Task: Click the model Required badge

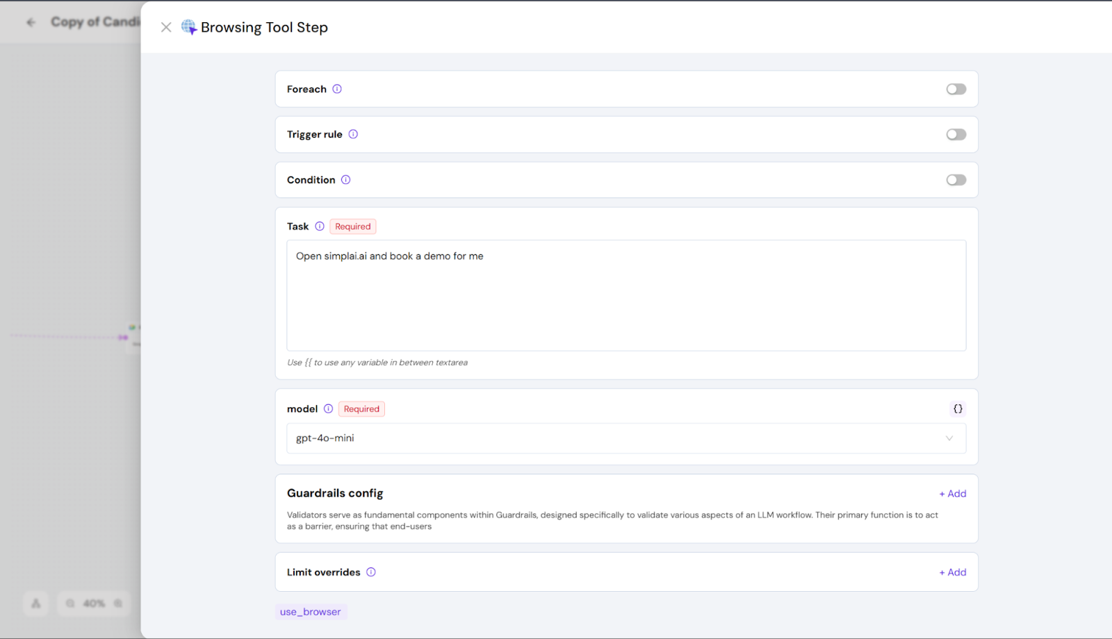Action: tap(361, 409)
